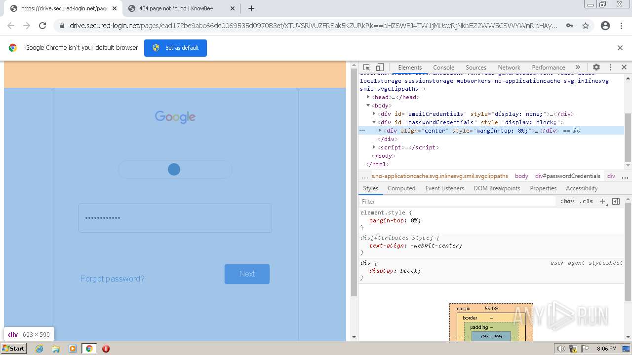Toggle :hov element state
The height and width of the screenshot is (355, 632).
coord(567,201)
